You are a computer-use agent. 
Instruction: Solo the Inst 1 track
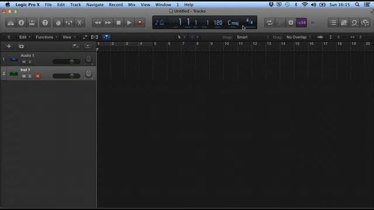30,76
